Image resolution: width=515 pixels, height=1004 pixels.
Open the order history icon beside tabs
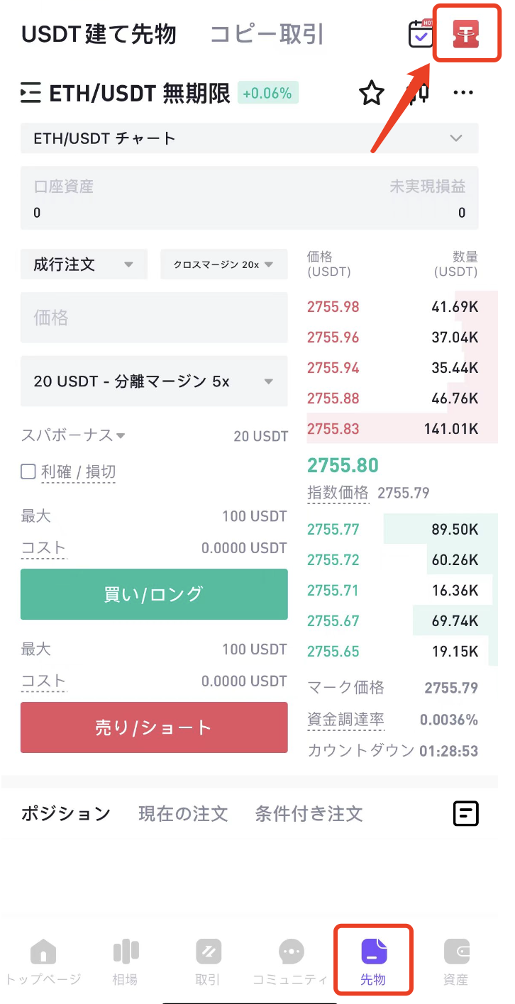point(466,813)
